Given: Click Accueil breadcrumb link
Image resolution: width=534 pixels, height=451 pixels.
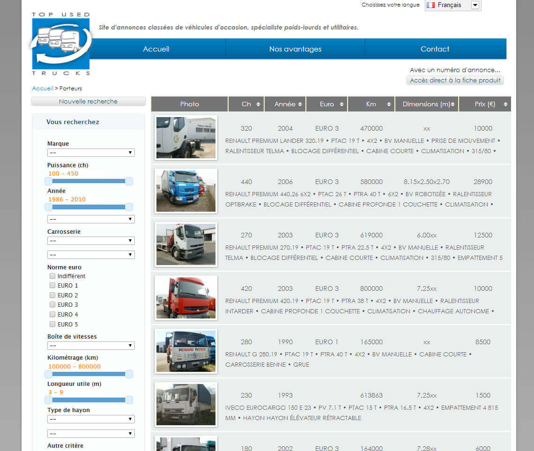Looking at the screenshot, I should (43, 89).
